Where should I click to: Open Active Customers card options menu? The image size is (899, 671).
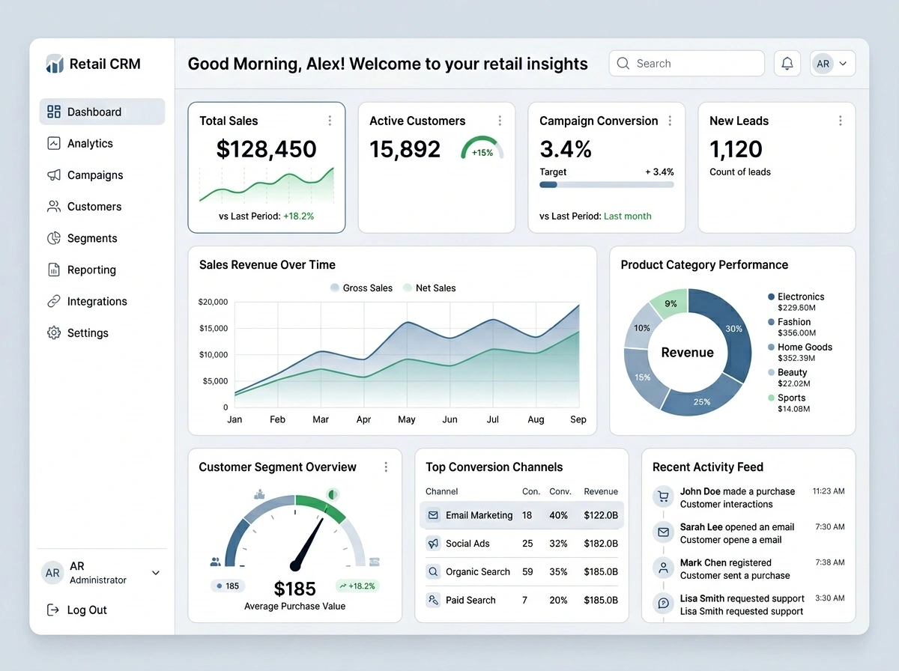tap(500, 121)
